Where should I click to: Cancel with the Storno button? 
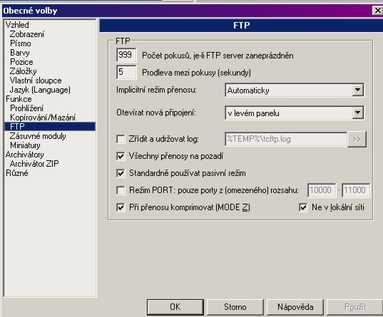pyautogui.click(x=235, y=307)
